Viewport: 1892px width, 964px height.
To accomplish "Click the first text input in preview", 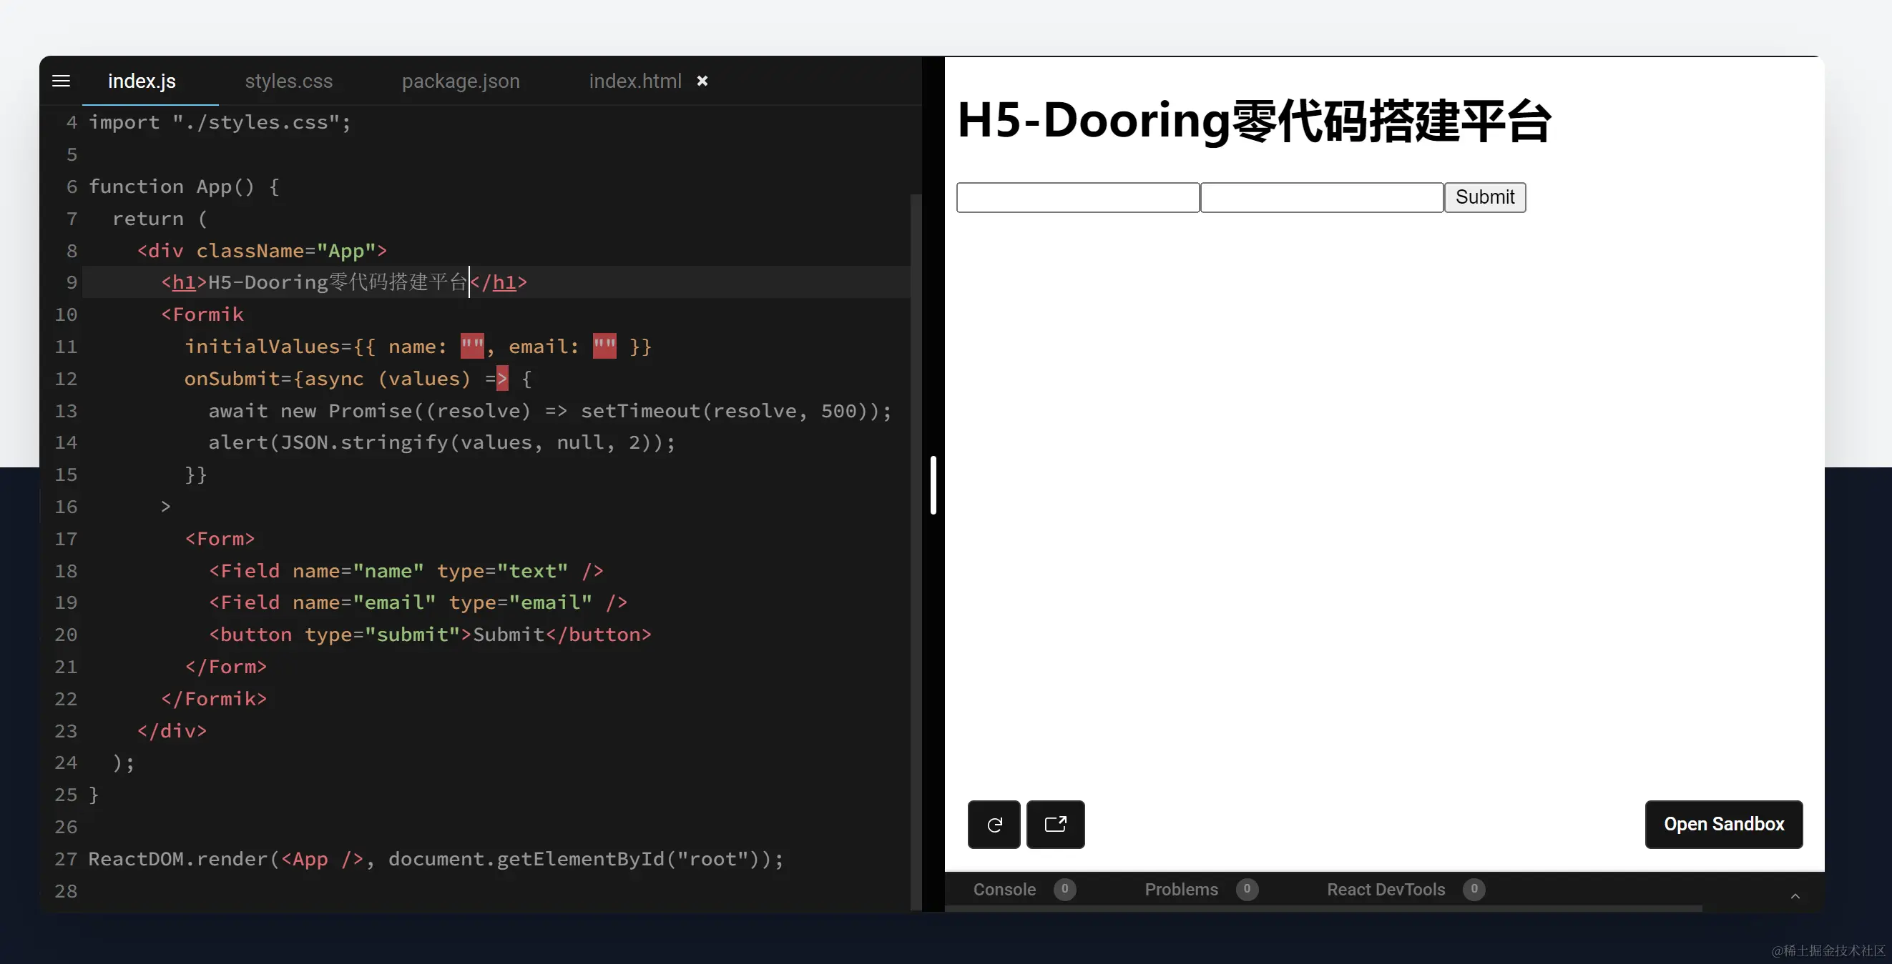I will [1077, 197].
